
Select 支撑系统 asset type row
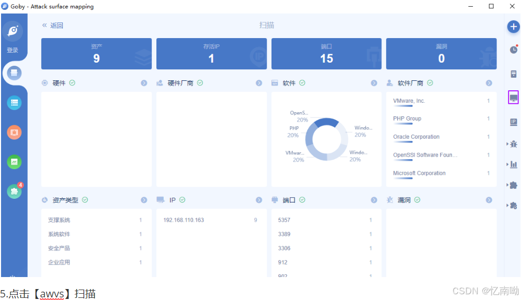click(x=95, y=220)
